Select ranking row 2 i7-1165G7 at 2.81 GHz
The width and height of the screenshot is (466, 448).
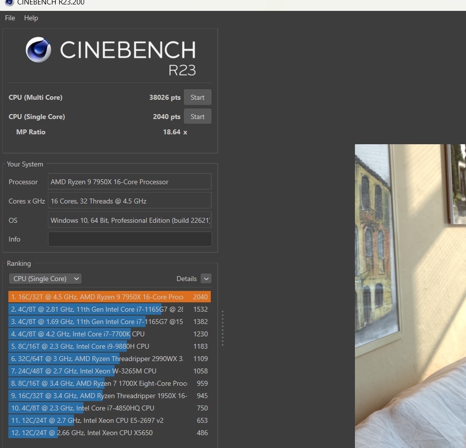[x=110, y=309]
